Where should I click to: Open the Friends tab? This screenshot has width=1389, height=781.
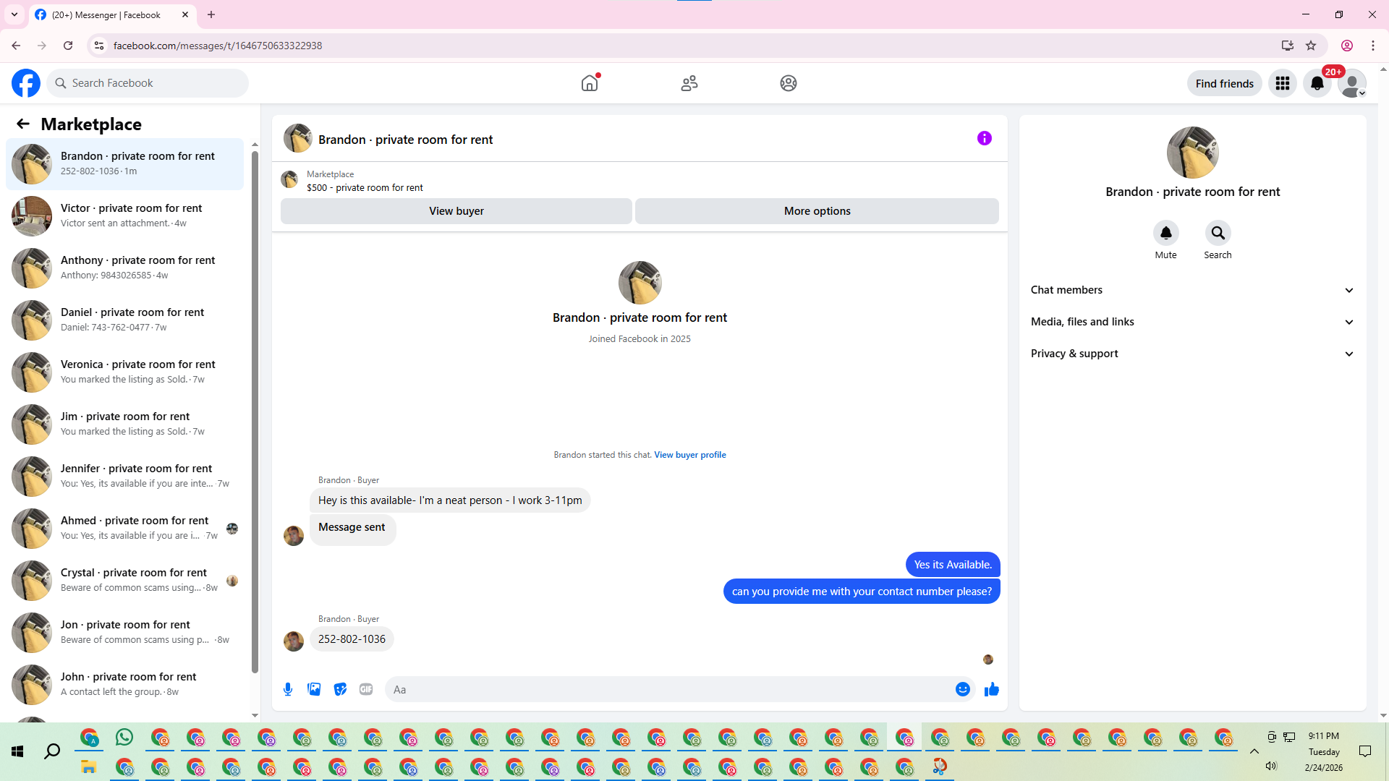coord(689,83)
